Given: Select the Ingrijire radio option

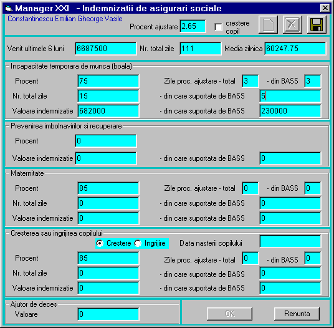Looking at the screenshot, I should coord(138,243).
